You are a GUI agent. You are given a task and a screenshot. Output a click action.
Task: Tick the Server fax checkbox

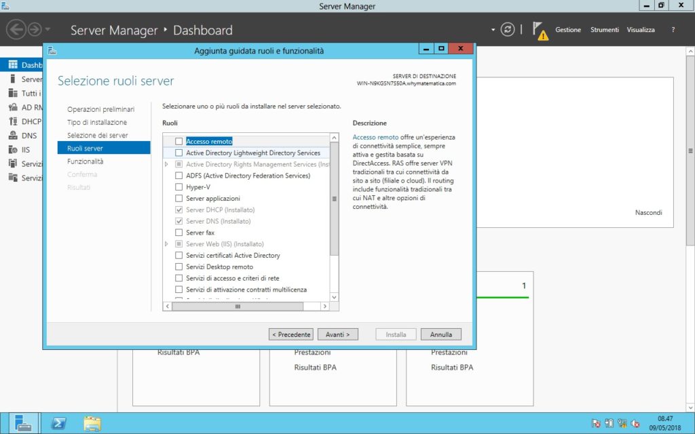[179, 233]
